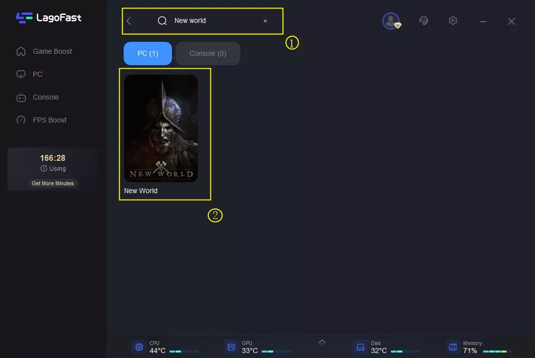Click the Disk 32°C temperature reading
Viewport: 535px width, 358px height.
[379, 351]
